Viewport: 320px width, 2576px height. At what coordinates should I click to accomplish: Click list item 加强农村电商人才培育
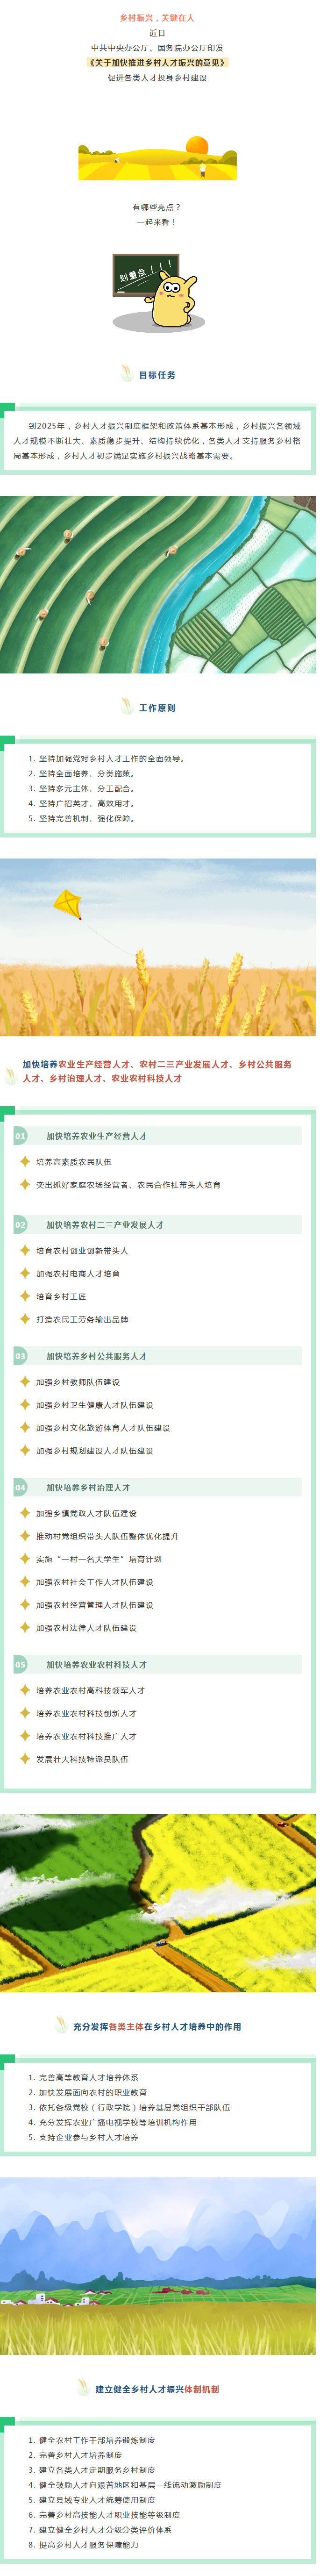tap(78, 1274)
